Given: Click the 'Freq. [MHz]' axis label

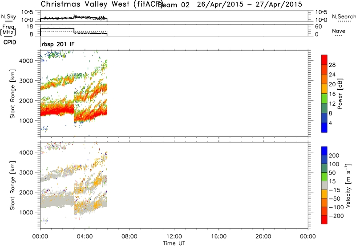Looking at the screenshot, I should click(8, 30).
